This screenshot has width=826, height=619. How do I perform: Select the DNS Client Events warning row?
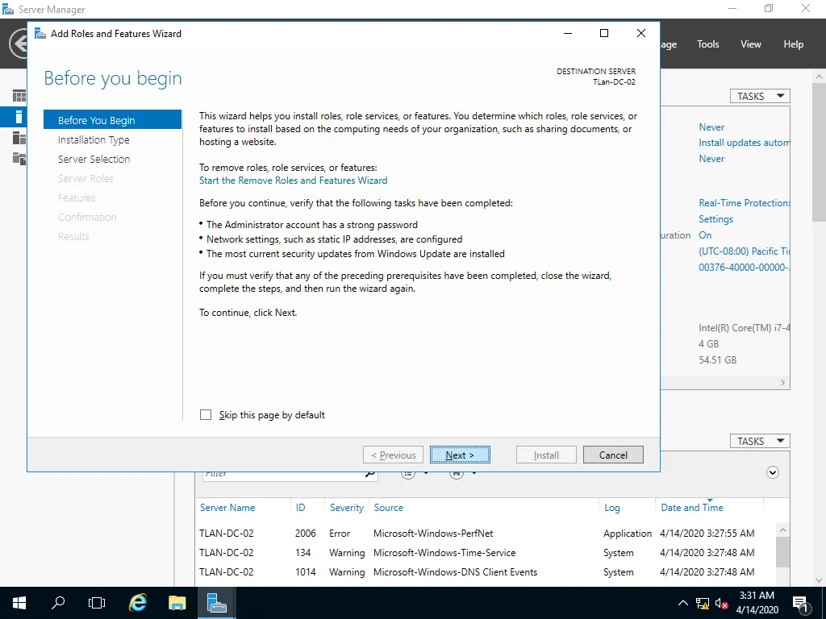pyautogui.click(x=486, y=572)
